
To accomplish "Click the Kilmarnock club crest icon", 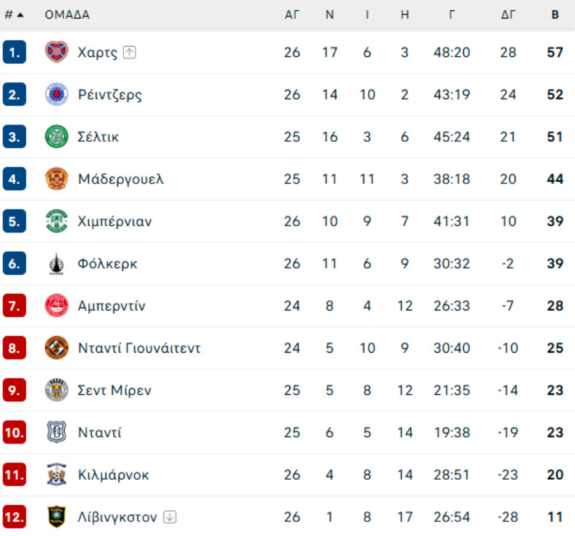I will tap(56, 474).
